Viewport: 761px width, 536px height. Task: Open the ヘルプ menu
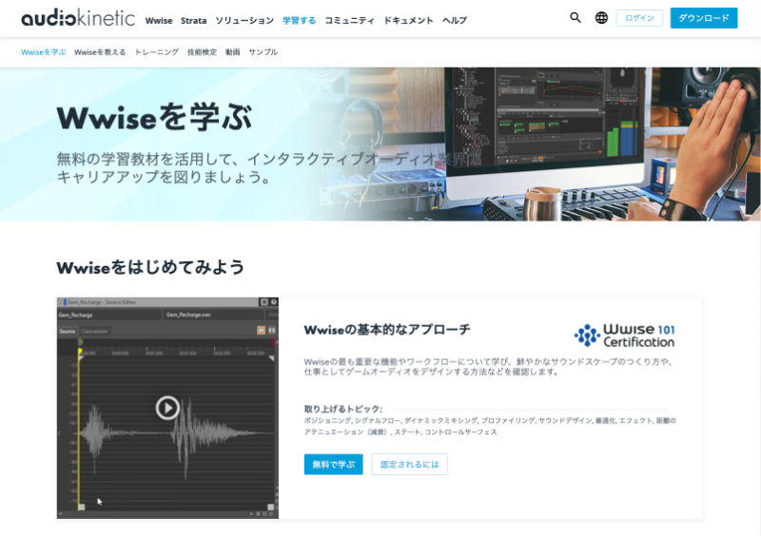pyautogui.click(x=455, y=20)
